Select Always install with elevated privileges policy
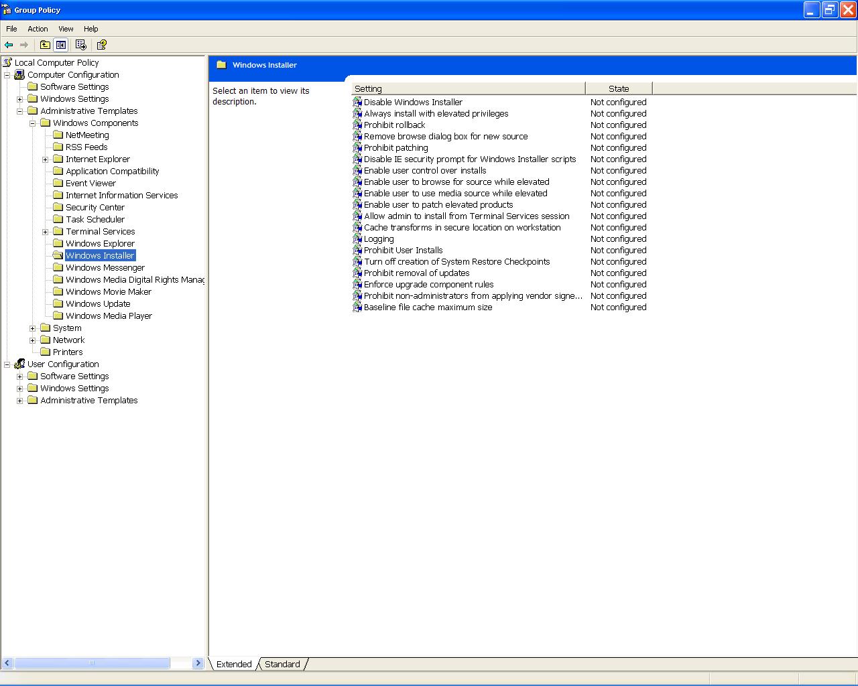 [436, 113]
